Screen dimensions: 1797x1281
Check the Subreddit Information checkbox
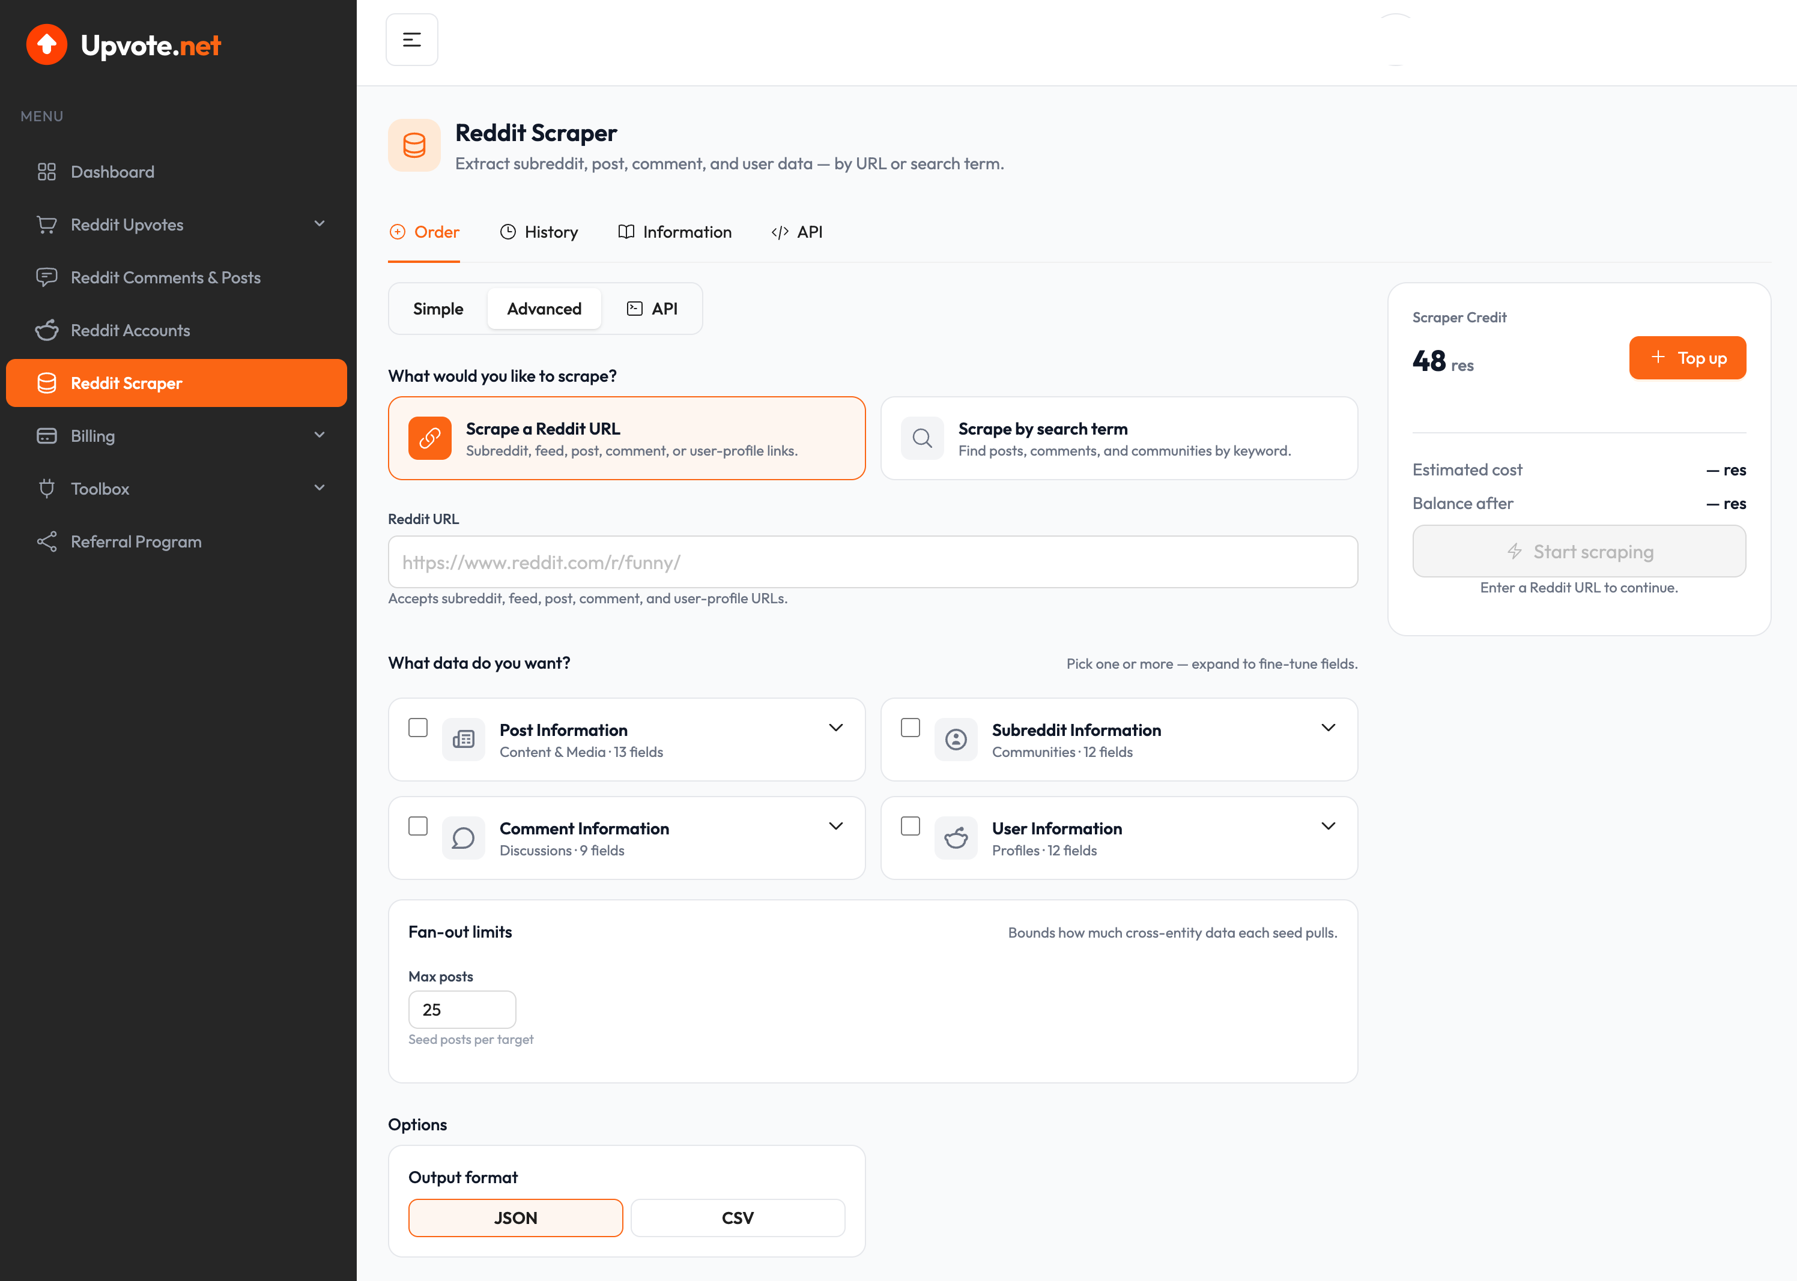[x=911, y=728]
